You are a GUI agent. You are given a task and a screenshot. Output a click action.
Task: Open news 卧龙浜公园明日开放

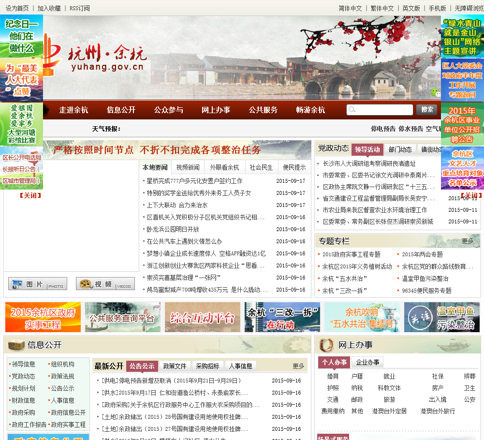[173, 229]
